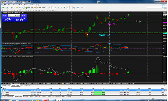This screenshot has height=101, width=168.
Task: Sort by the Time column header arrow
Action: (40, 88)
